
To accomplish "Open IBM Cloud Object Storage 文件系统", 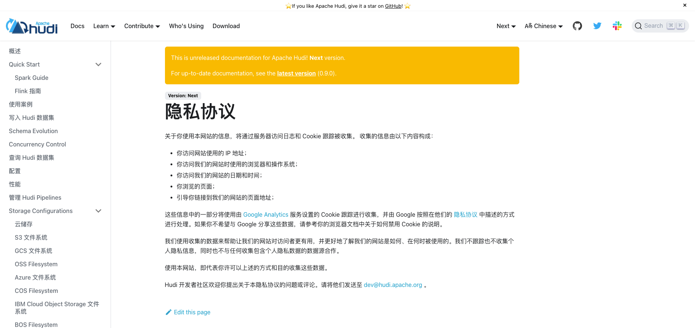I will (x=57, y=308).
